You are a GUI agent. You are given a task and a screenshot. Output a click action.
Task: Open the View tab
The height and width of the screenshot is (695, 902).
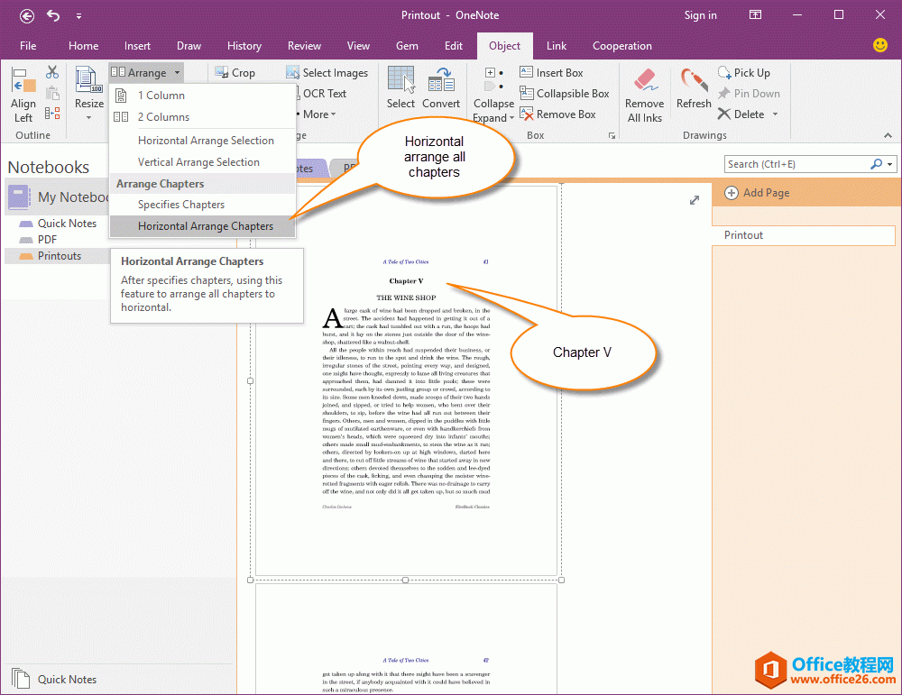(358, 46)
